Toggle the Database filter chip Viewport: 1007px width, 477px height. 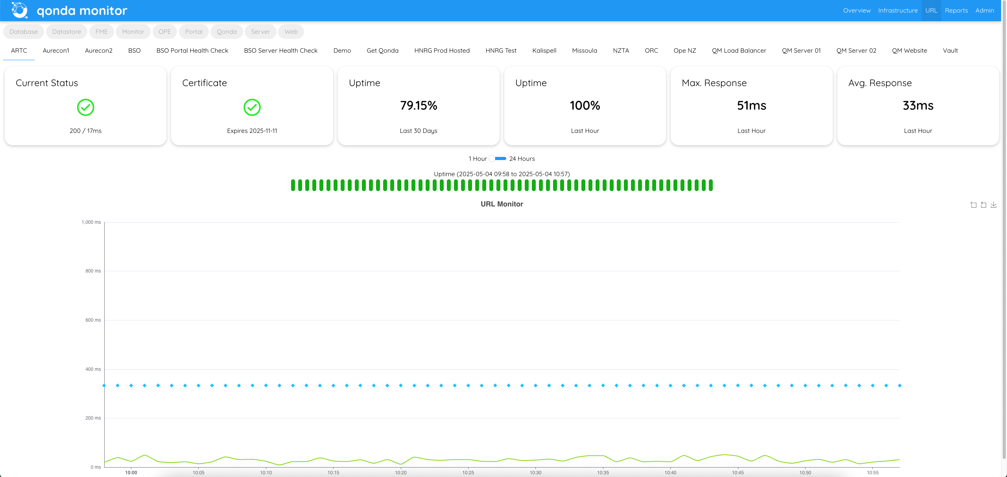23,31
